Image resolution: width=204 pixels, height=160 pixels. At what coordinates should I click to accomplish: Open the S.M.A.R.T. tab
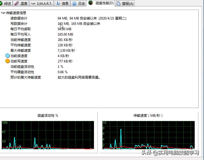[x=42, y=3]
